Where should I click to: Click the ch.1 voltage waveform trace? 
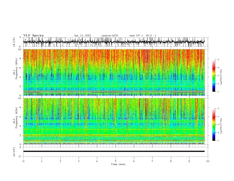(114, 42)
